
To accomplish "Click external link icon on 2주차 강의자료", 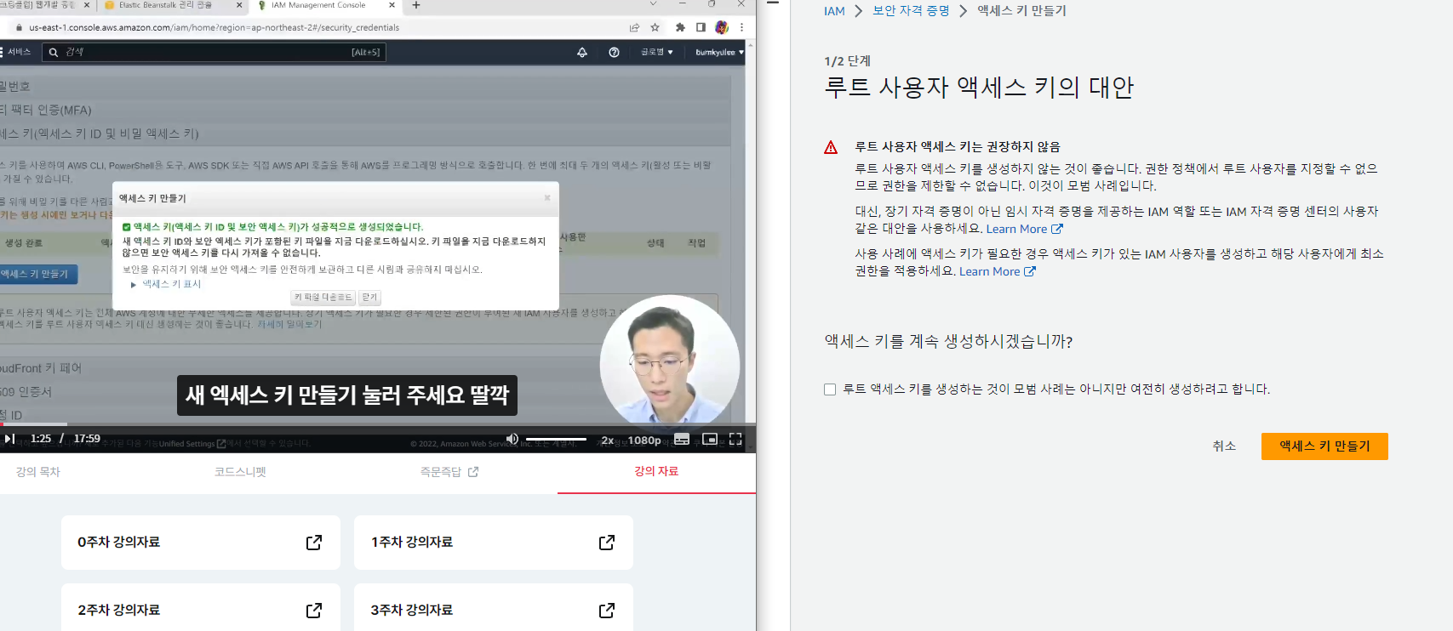I will (314, 611).
